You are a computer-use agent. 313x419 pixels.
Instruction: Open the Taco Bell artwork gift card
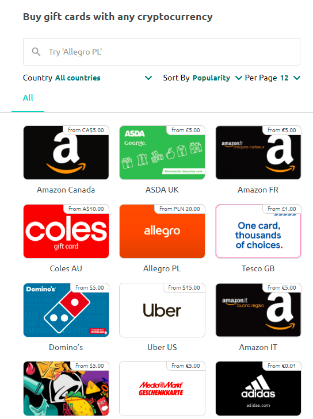(66, 389)
